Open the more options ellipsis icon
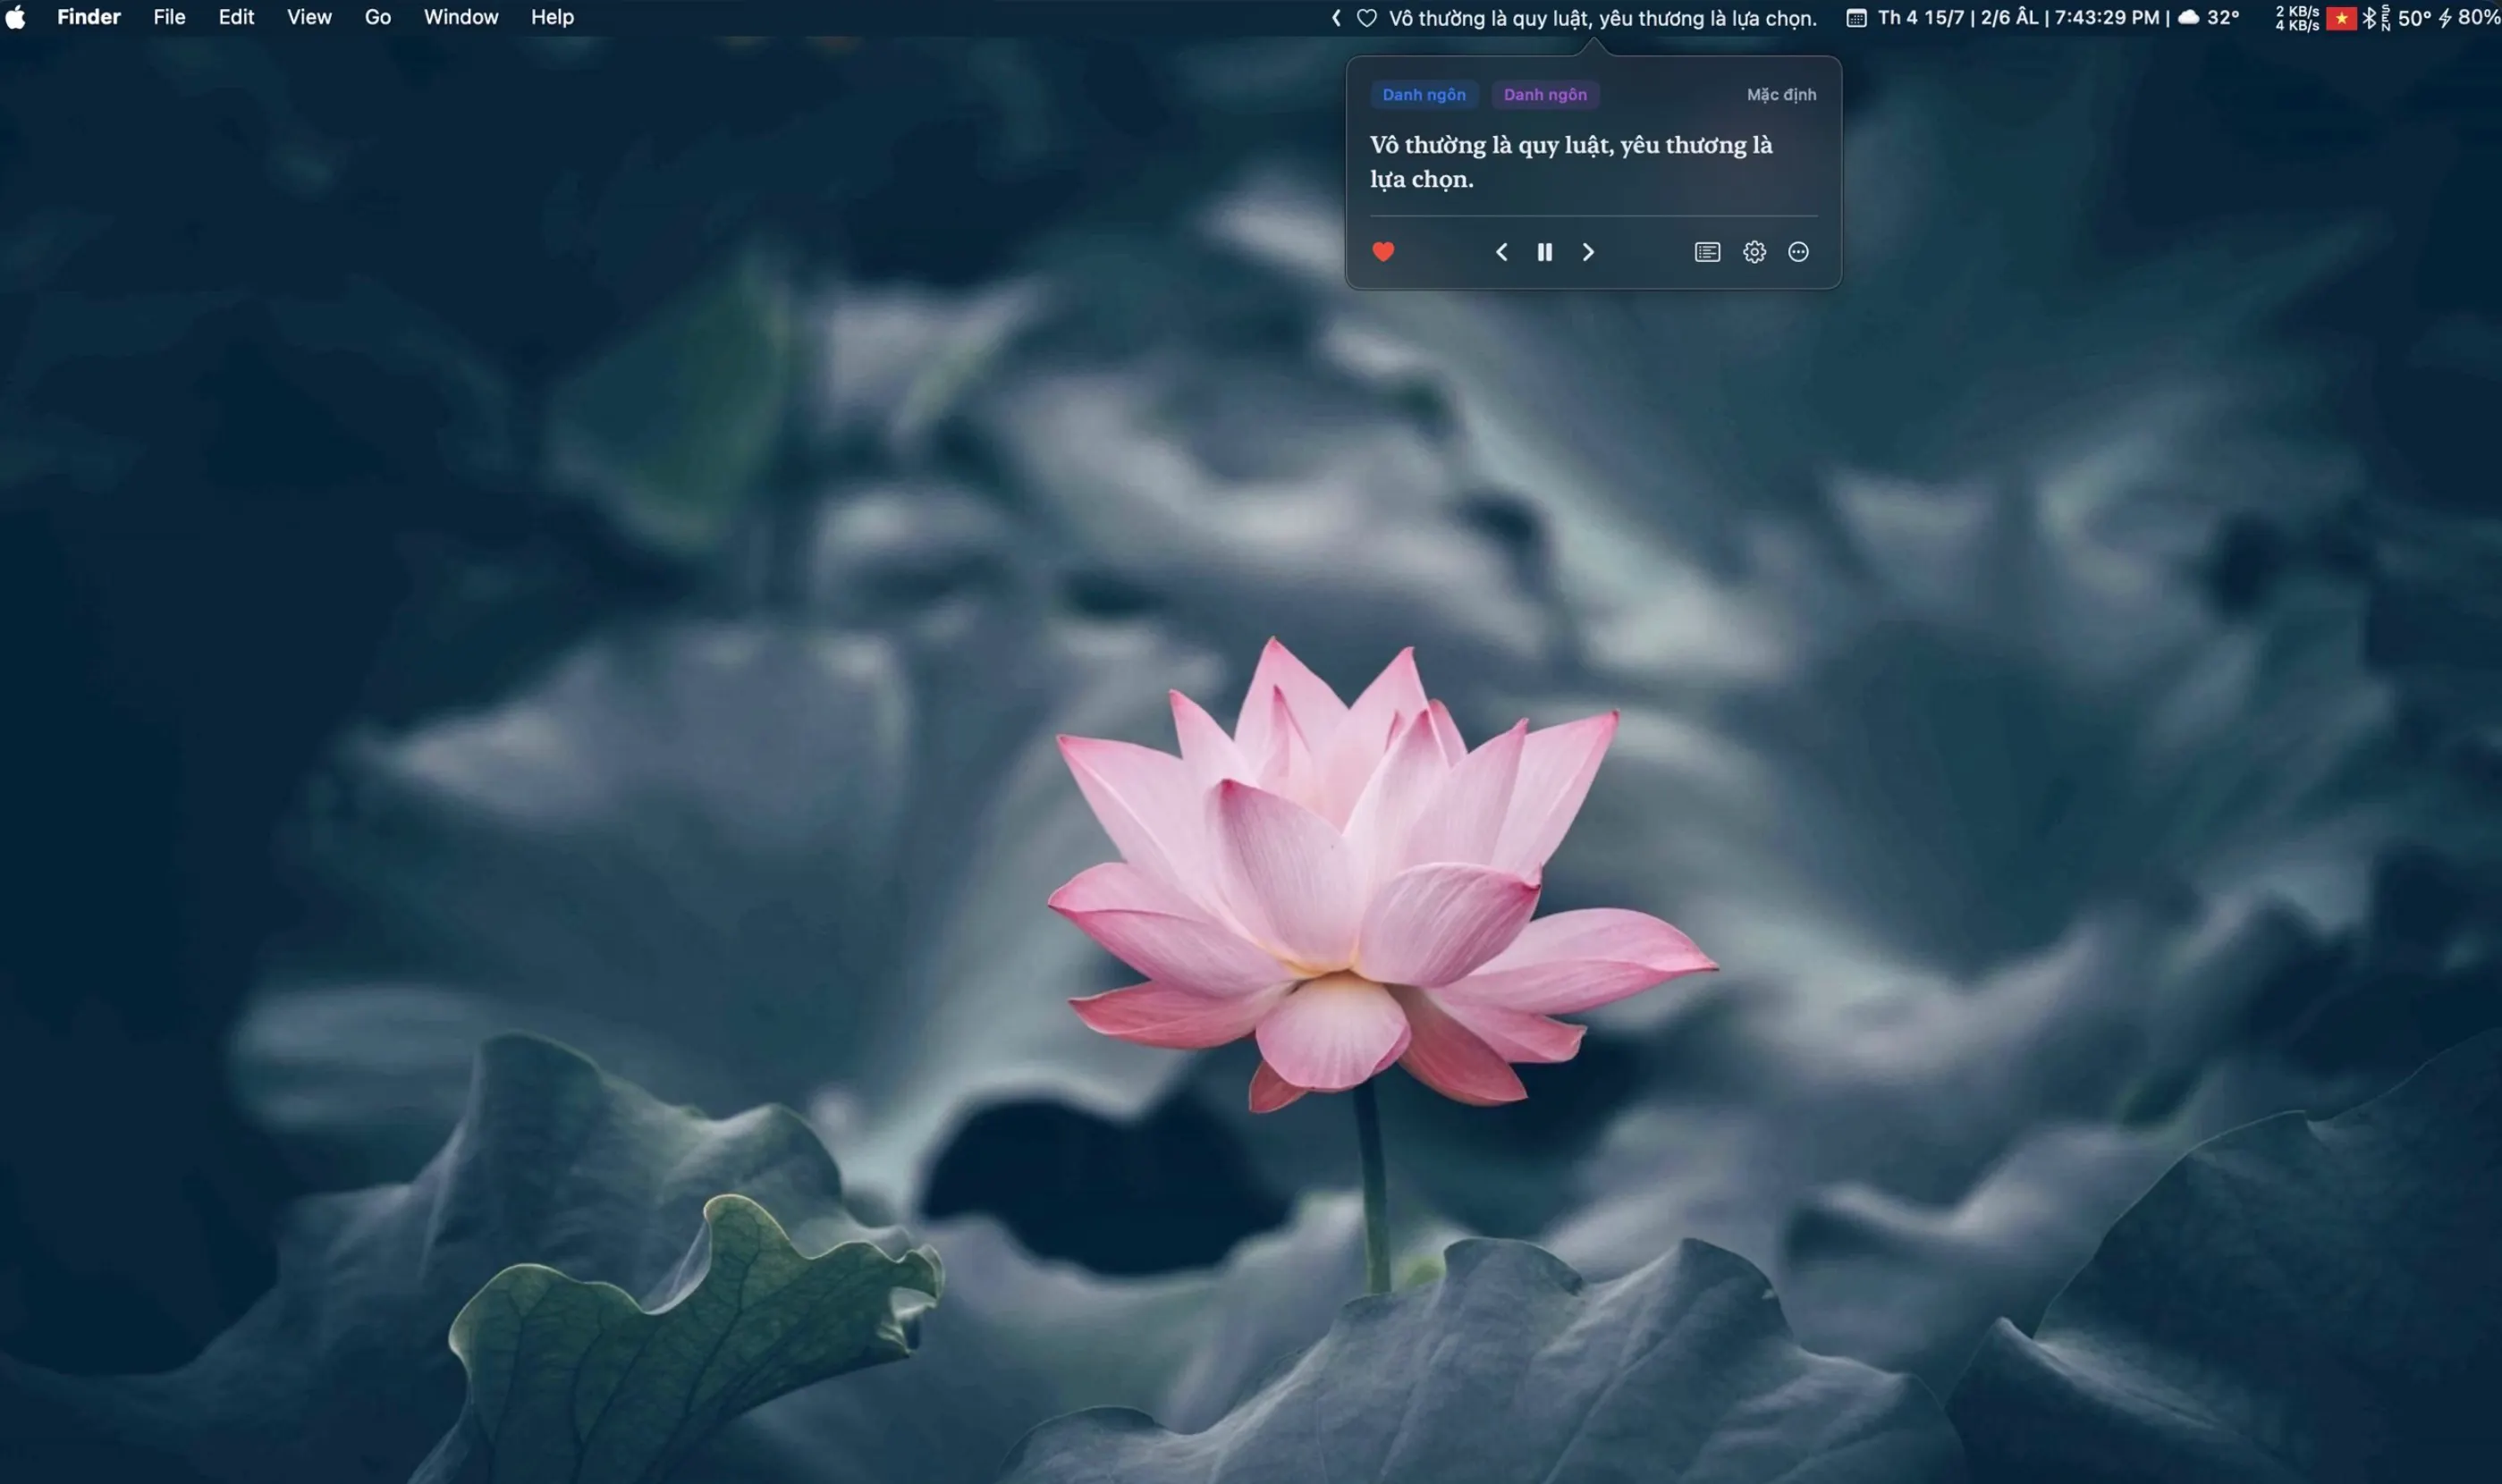 point(1798,252)
